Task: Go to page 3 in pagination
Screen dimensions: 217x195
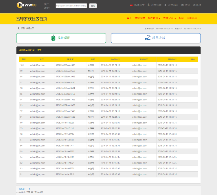Action: point(22,189)
